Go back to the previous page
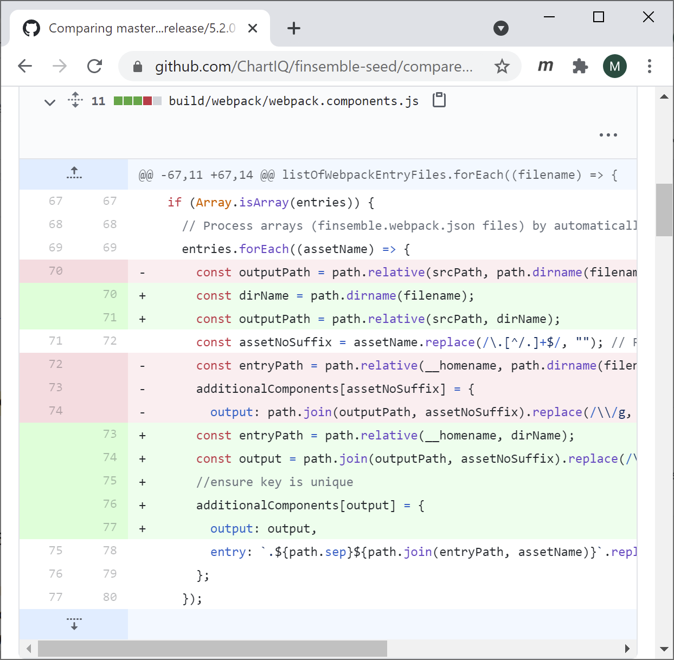This screenshot has width=674, height=660. (x=25, y=66)
